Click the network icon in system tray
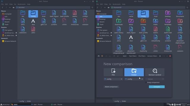Image resolution: width=190 pixels, height=106 pixels. (170, 105)
